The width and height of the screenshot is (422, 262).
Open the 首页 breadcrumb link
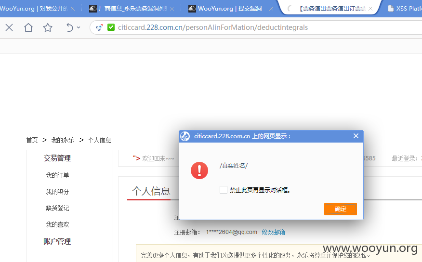click(x=32, y=140)
